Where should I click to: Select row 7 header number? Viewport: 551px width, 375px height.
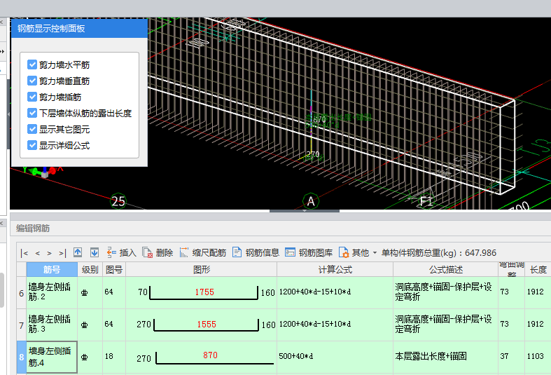click(x=22, y=325)
